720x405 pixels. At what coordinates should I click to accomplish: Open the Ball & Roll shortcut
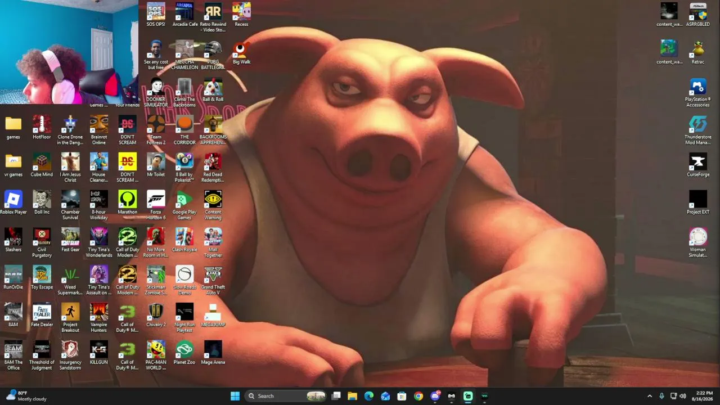pyautogui.click(x=213, y=90)
